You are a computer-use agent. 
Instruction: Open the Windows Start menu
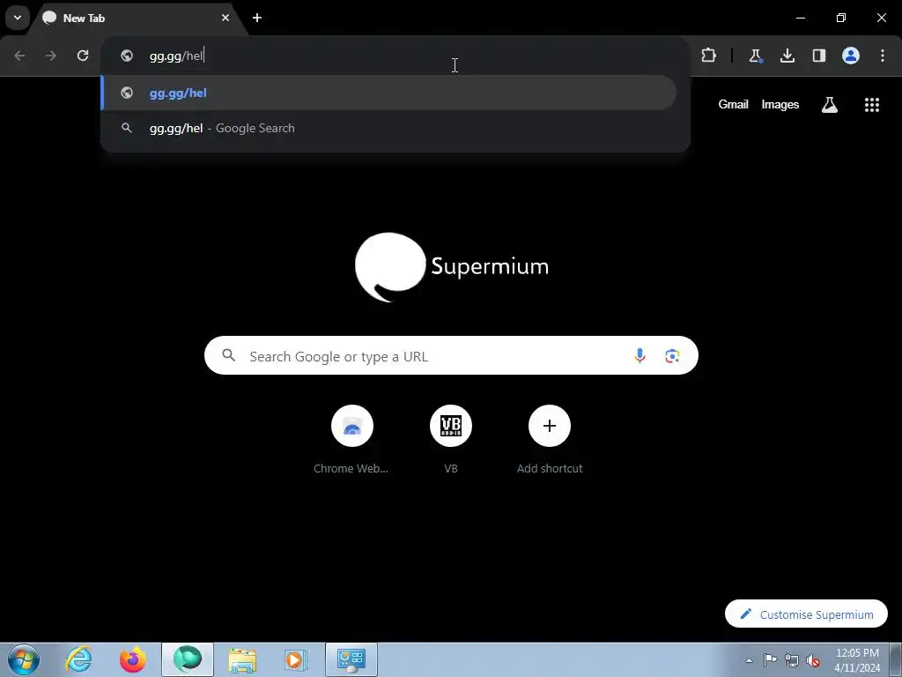click(x=24, y=659)
